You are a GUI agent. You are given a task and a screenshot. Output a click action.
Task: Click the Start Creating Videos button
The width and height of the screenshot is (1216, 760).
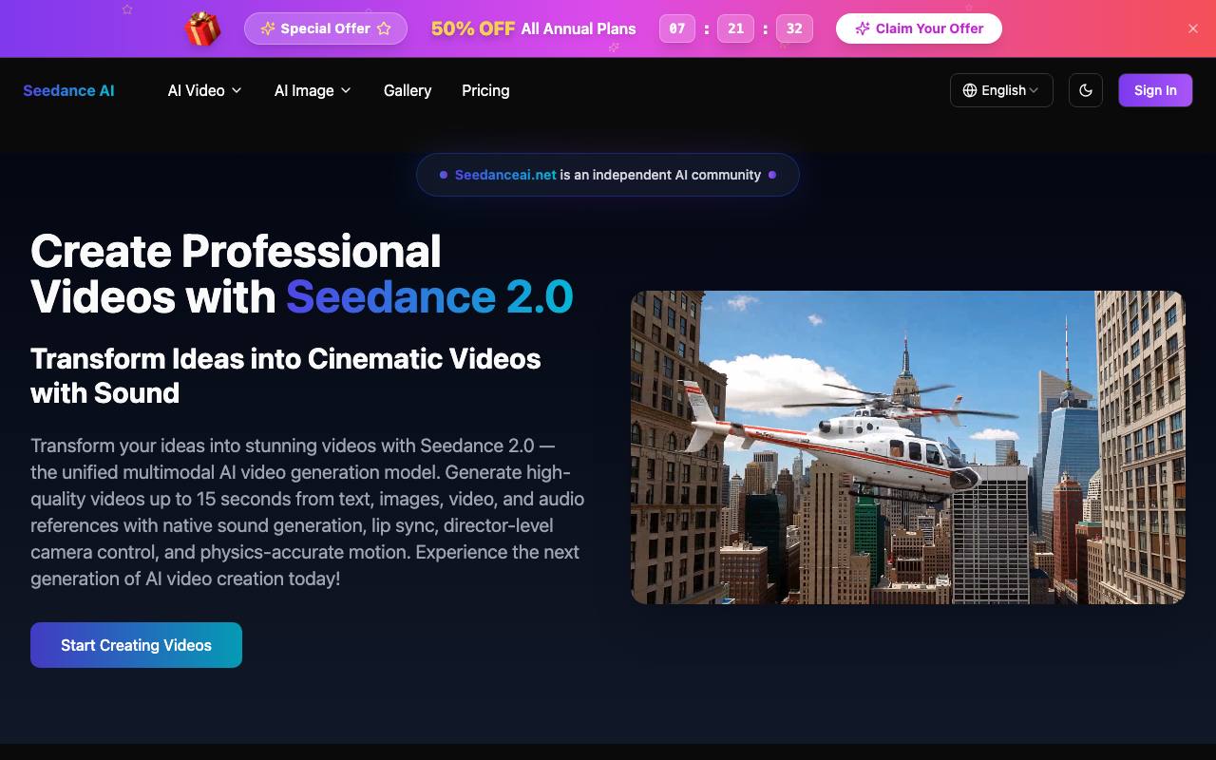click(136, 645)
